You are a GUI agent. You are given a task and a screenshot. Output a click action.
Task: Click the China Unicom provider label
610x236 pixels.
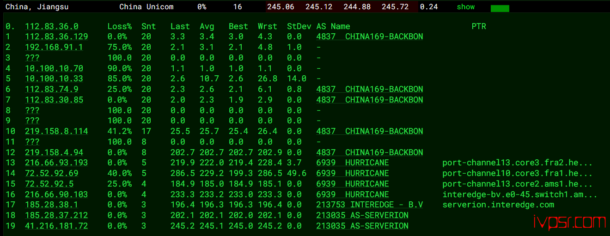146,7
